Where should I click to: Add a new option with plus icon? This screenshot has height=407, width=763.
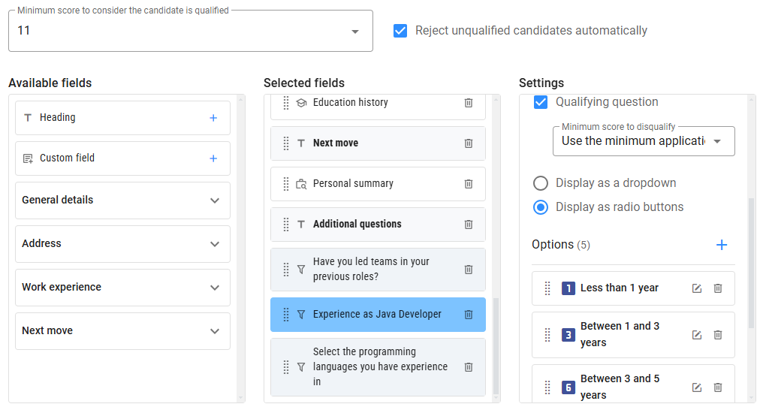point(722,245)
